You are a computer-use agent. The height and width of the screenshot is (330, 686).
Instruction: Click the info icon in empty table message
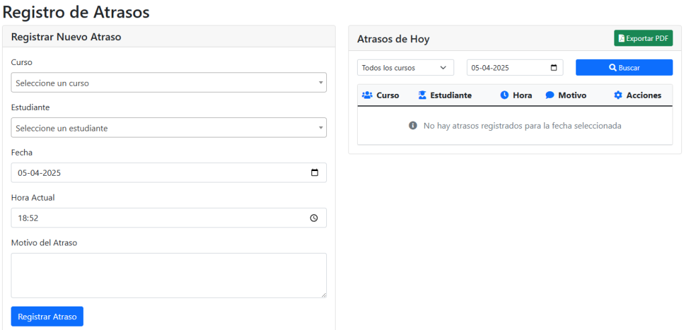tap(413, 125)
